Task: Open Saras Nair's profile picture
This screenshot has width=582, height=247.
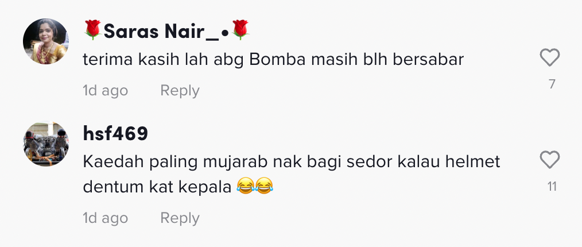Action: point(46,41)
